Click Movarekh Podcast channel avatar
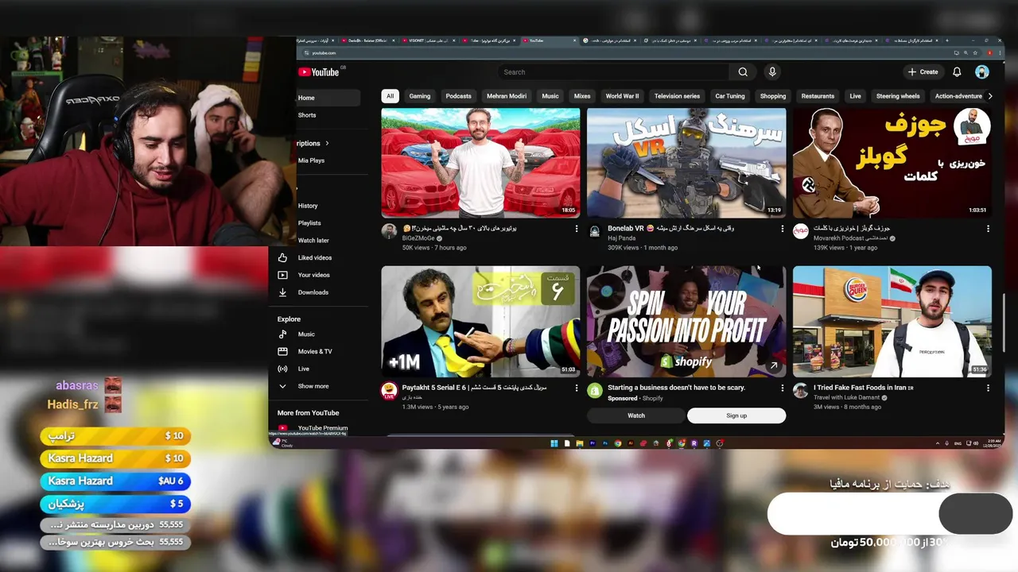 coord(800,231)
